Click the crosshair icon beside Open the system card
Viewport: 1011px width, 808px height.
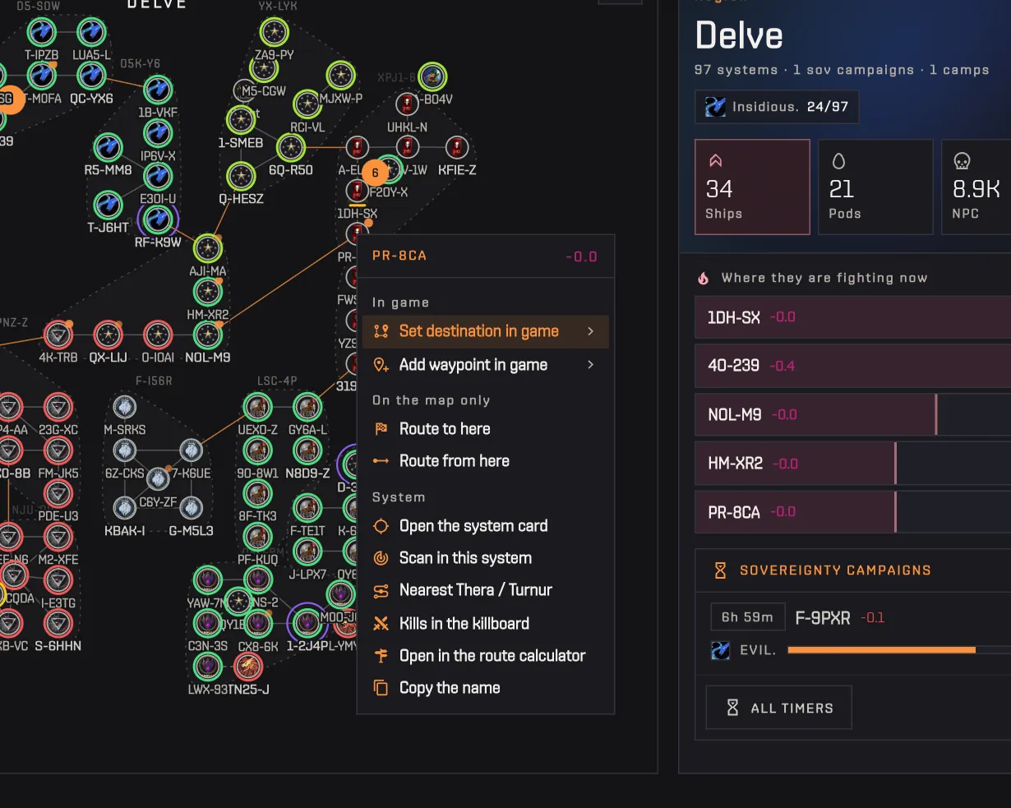click(x=381, y=526)
